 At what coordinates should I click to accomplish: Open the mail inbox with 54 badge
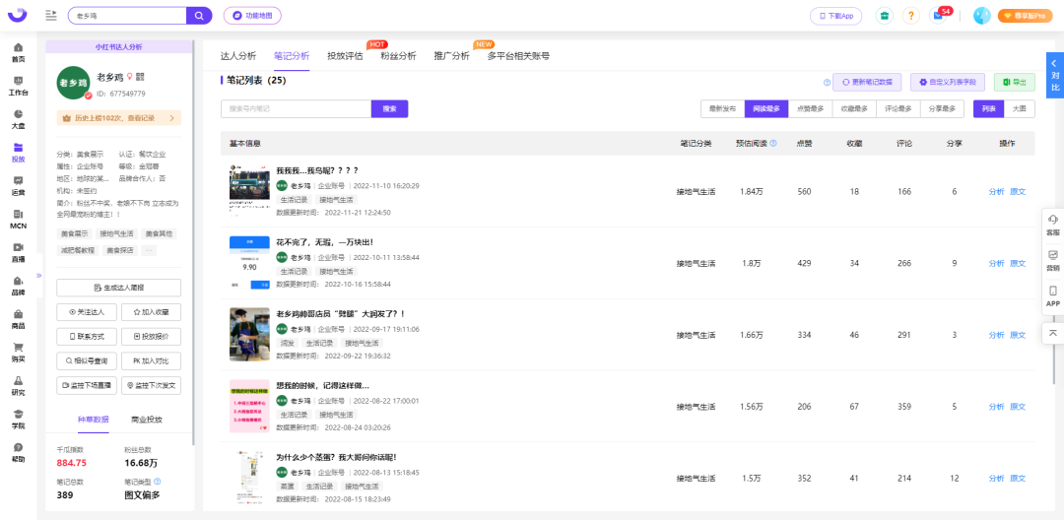pyautogui.click(x=939, y=16)
